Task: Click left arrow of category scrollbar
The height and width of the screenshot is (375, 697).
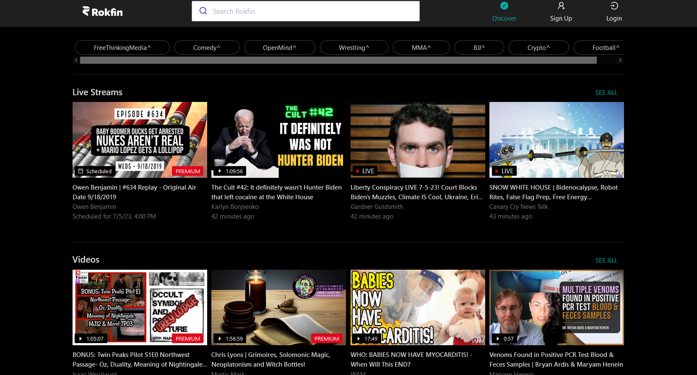Action: tap(76, 60)
